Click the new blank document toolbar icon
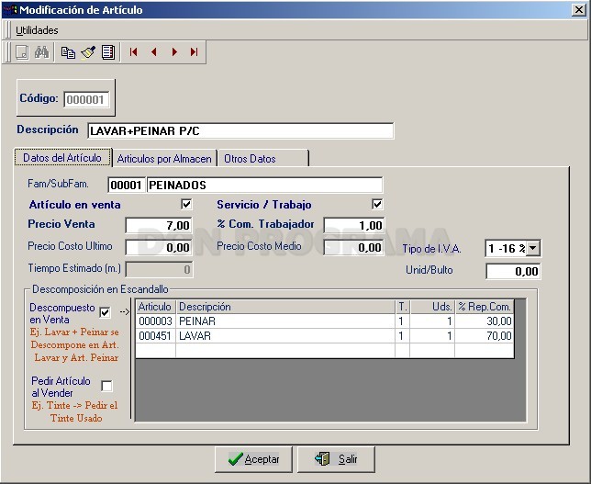Image resolution: width=591 pixels, height=484 pixels. pyautogui.click(x=22, y=52)
